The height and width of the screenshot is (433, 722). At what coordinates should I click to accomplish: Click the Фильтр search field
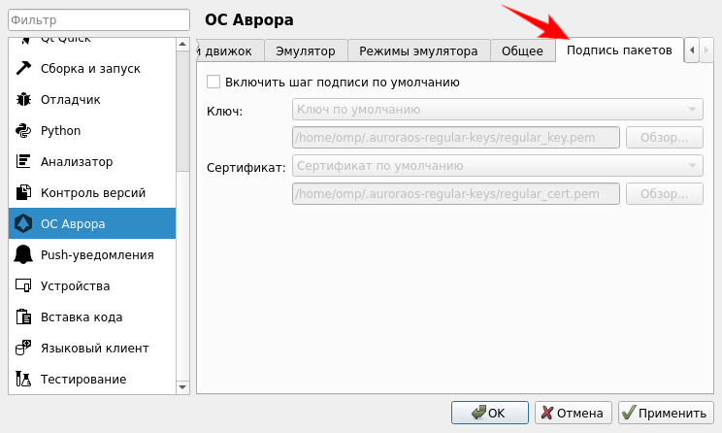[96, 20]
